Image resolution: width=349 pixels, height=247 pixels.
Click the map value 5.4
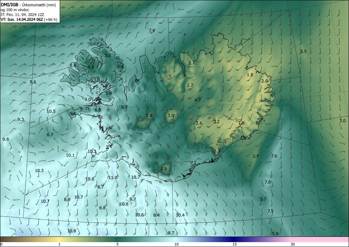[x=73, y=114]
